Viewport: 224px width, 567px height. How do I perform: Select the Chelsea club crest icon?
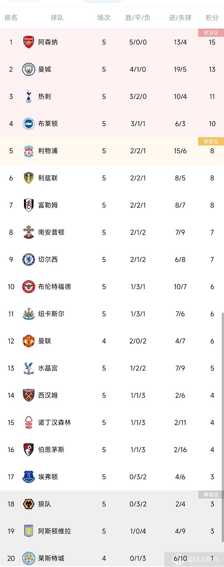coord(29,260)
